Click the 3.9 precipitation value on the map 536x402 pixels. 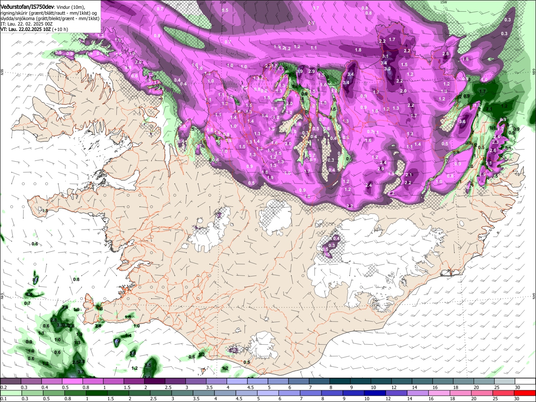[x=388, y=69]
